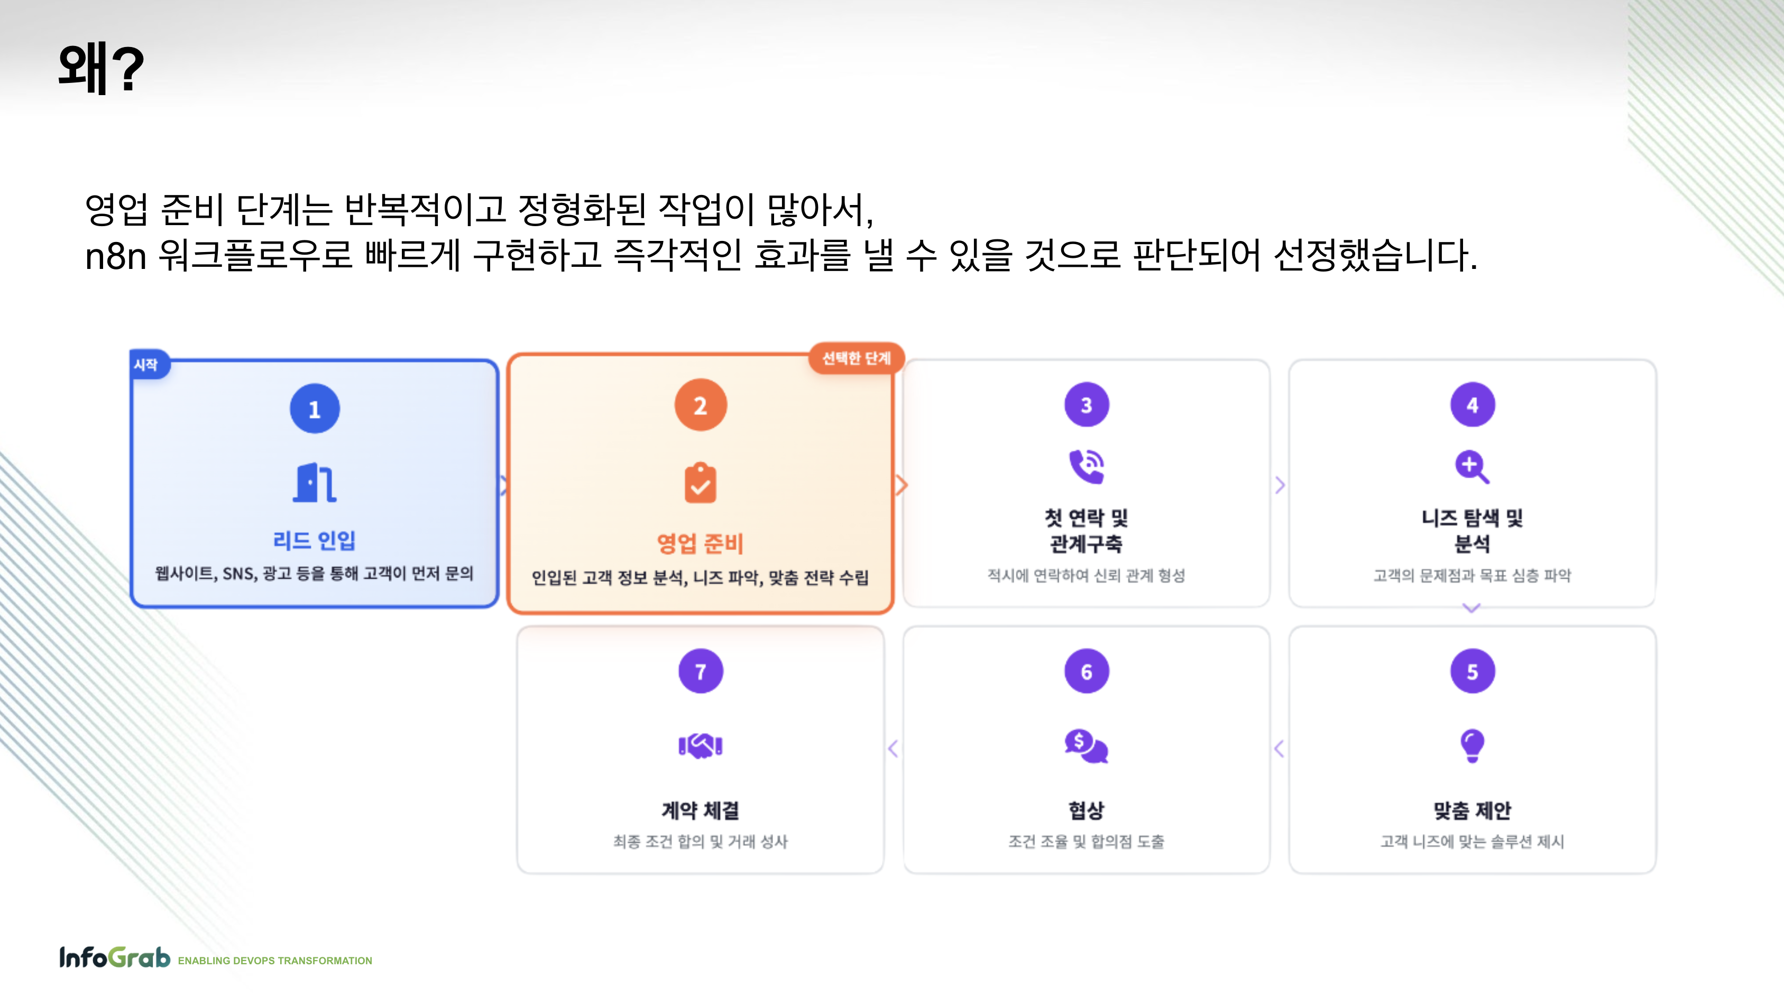
Task: Click the handshake icon in 계약 체결 card
Action: coord(700,746)
